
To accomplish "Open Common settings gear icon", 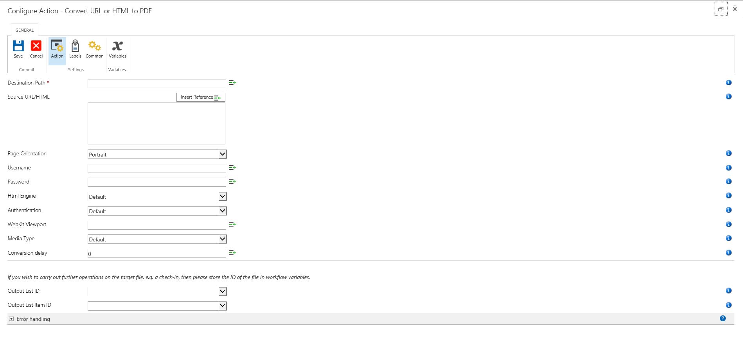I will [x=94, y=47].
